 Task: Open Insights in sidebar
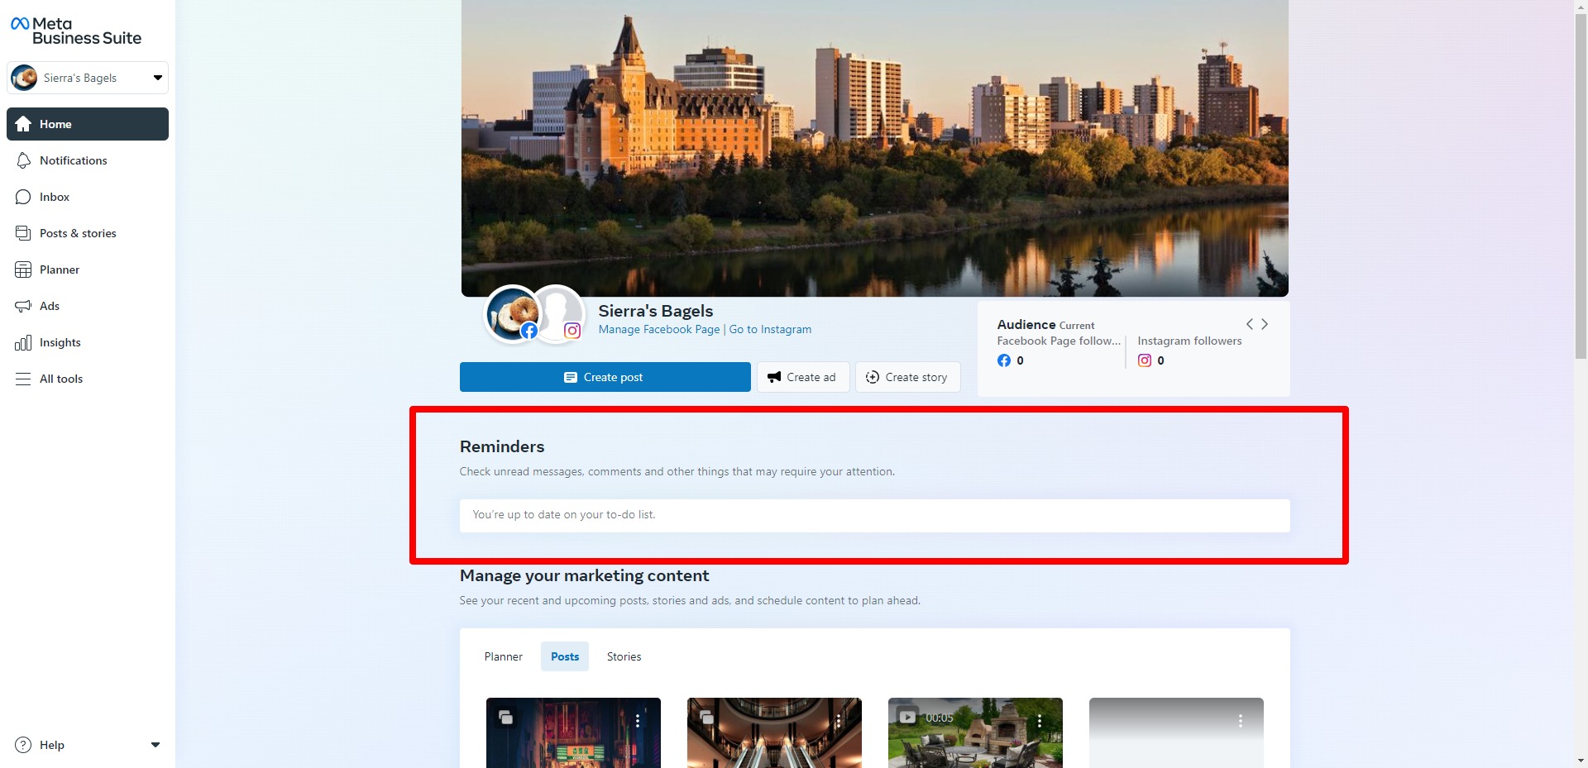(88, 342)
